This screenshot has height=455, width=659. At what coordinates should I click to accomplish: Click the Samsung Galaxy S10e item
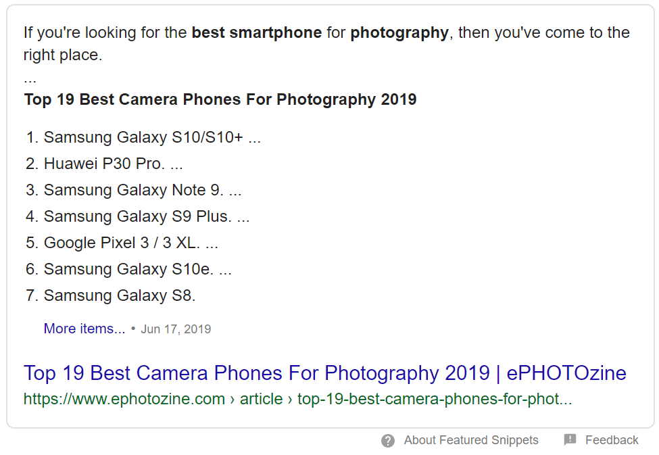[x=128, y=269]
